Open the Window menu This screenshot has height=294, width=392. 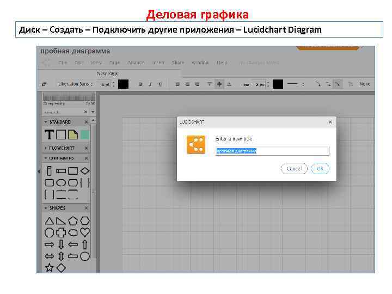coord(200,63)
